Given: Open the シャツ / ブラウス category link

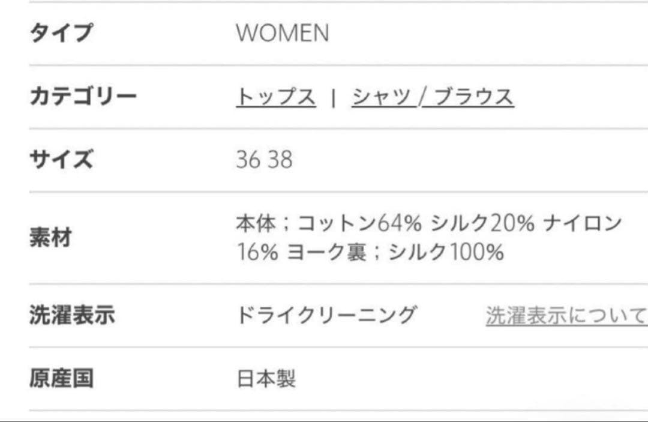Looking at the screenshot, I should tap(433, 97).
